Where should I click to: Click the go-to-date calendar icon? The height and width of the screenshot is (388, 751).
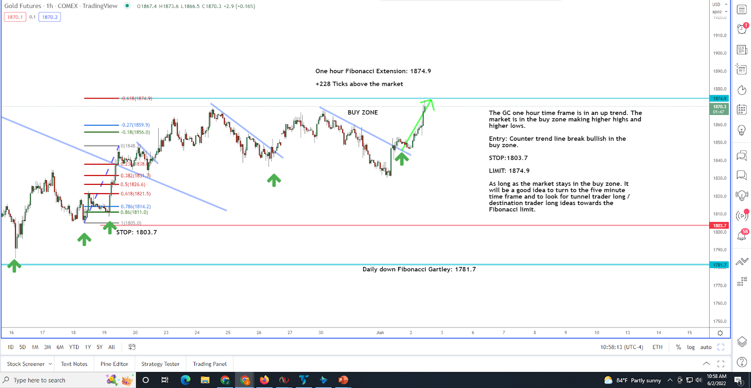(x=132, y=347)
